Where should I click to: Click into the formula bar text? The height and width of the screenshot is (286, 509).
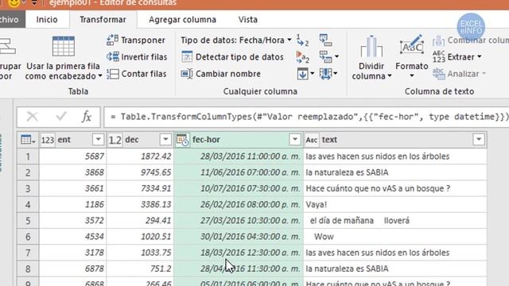[305, 117]
